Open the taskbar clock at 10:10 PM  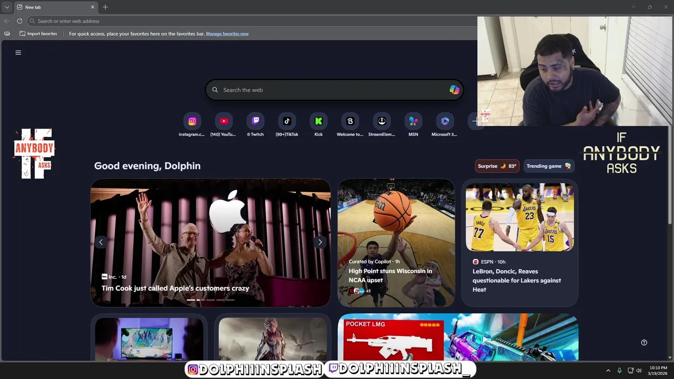point(658,371)
